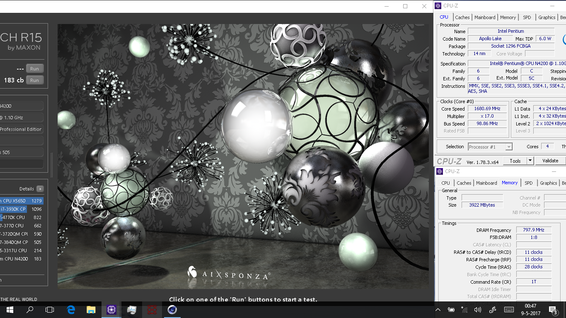Click the Intel Pentium name field
The image size is (566, 318).
(x=511, y=31)
